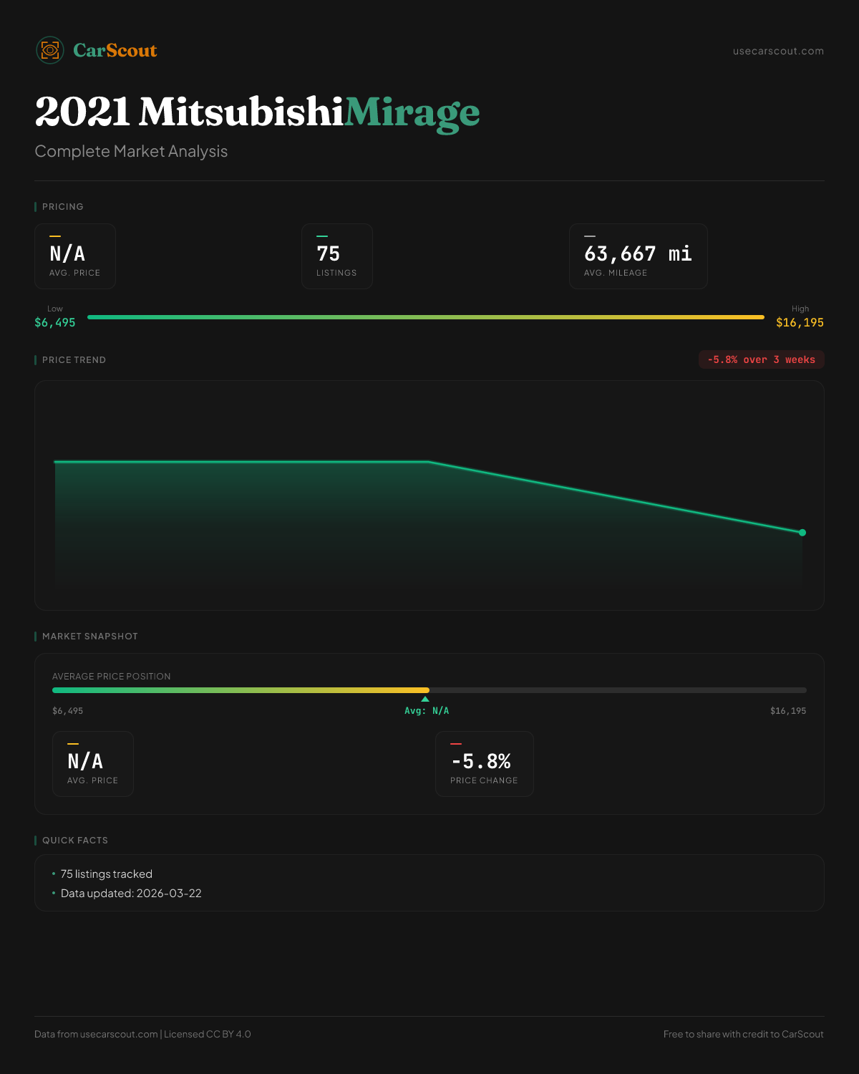The image size is (859, 1074).
Task: Click the end-point dot on the price trend line
Action: coord(802,533)
